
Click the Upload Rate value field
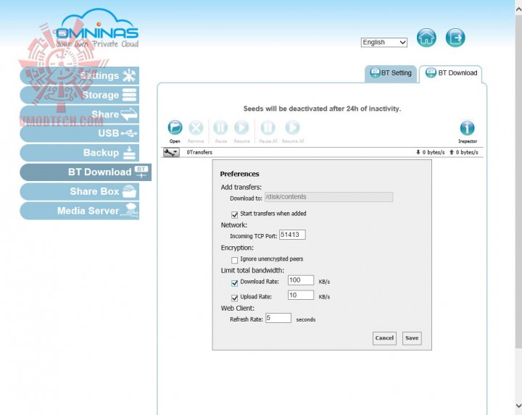[301, 295]
